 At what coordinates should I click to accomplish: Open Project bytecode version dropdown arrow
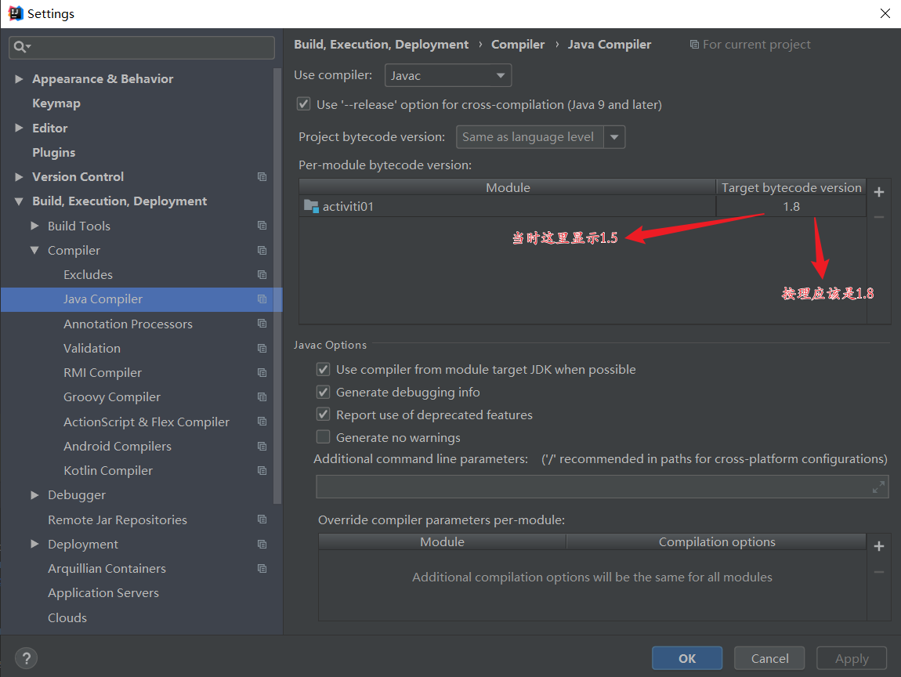tap(613, 137)
